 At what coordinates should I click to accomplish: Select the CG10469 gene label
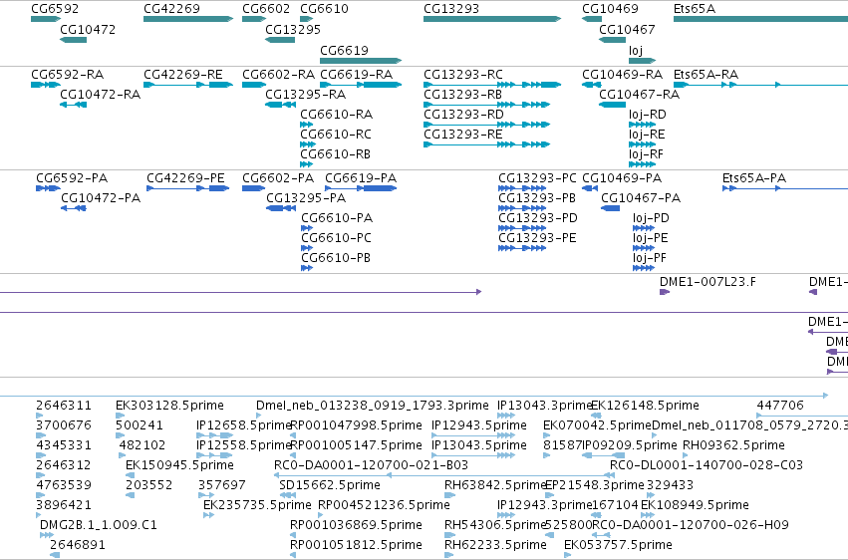610,9
